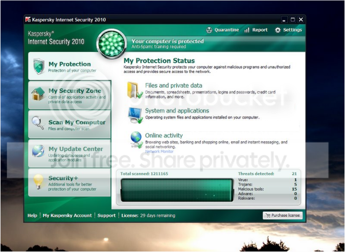Open the Settings gear icon
This screenshot has height=252, width=345.
pyautogui.click(x=278, y=30)
